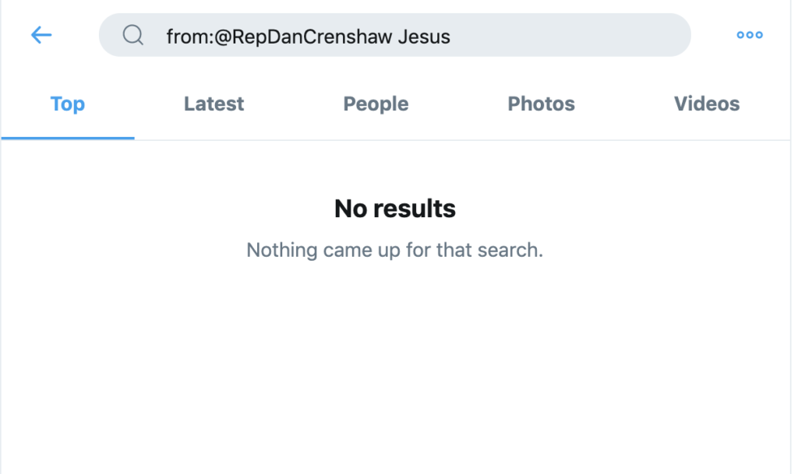Viewport: 798px width, 474px height.
Task: Click the highlighted Top tab underline
Action: (67, 137)
